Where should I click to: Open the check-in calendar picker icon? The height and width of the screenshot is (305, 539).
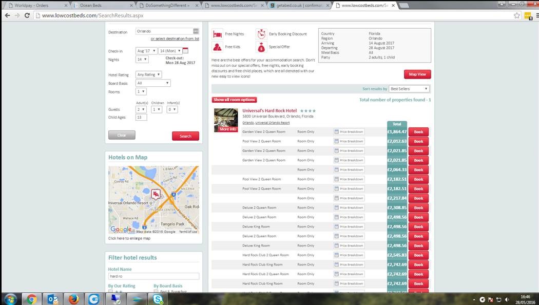coord(185,50)
